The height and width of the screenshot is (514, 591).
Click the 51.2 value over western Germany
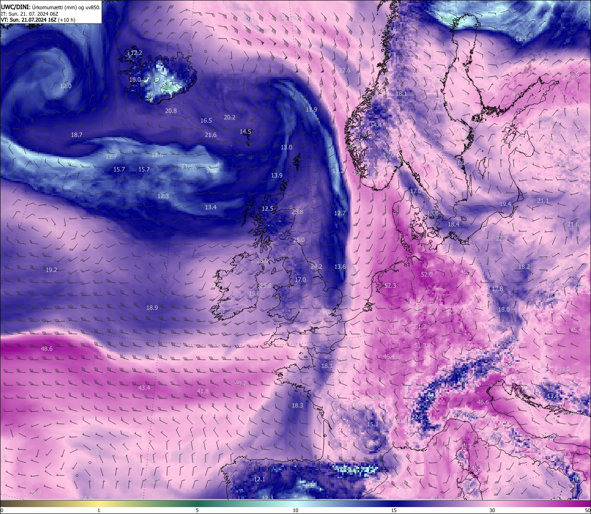[420, 327]
